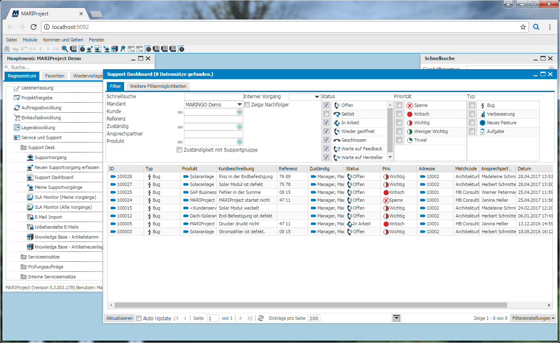Click the magnifying glass toolbar icon
Screen dimensions: 560x343
pyautogui.click(x=65, y=49)
